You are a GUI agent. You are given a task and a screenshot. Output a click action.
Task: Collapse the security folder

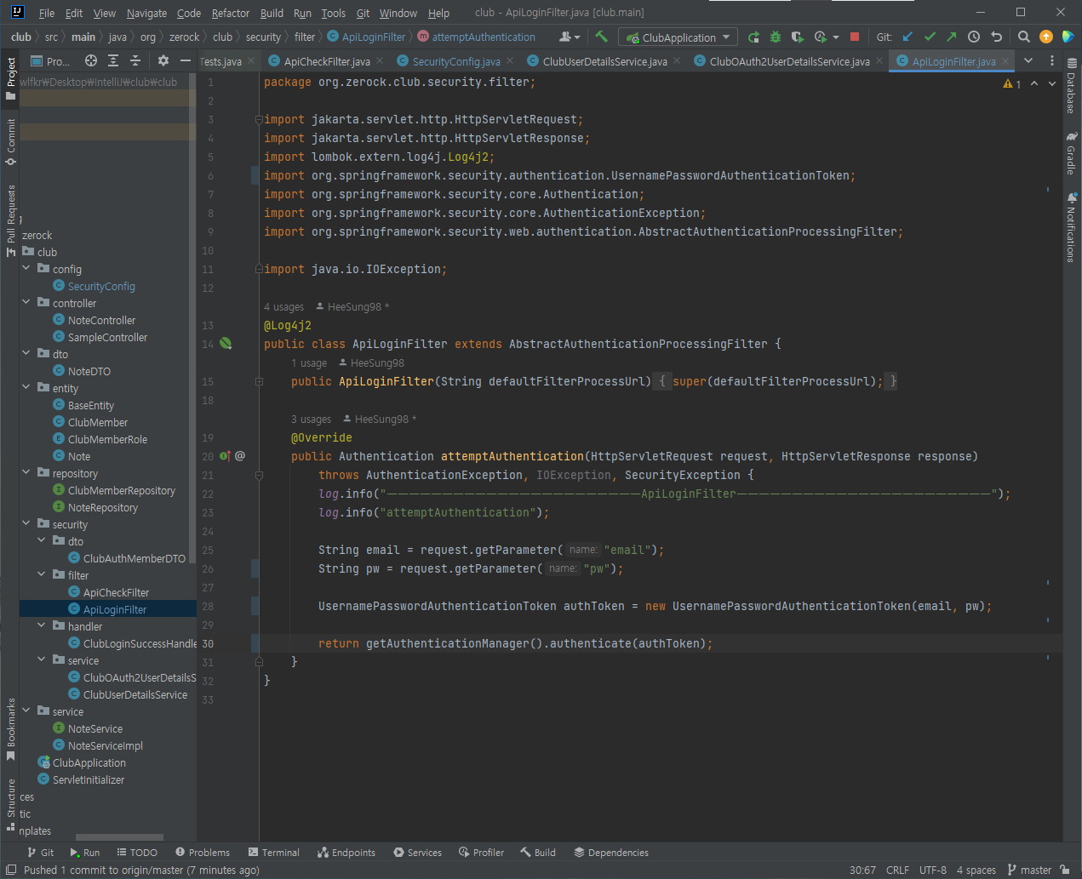(x=26, y=523)
